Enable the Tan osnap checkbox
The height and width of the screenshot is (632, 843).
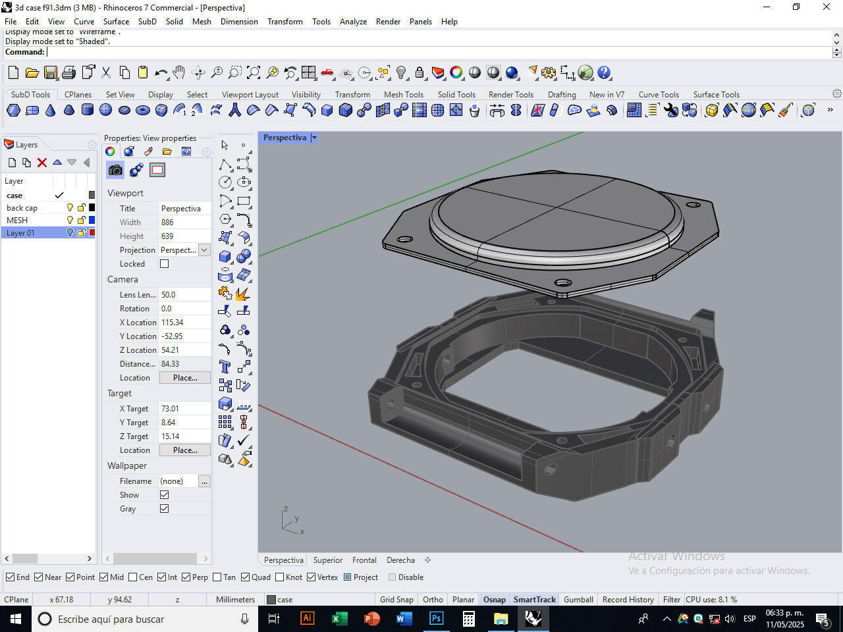coord(217,577)
